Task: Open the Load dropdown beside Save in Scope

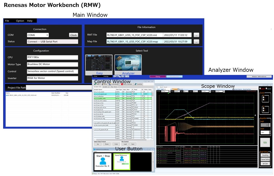Action: (x=168, y=89)
